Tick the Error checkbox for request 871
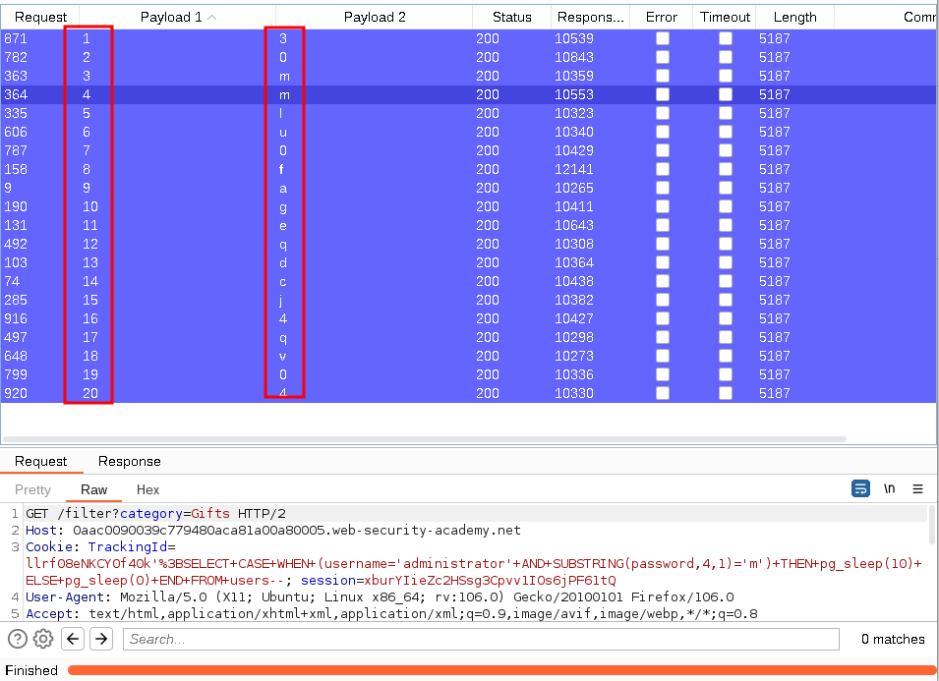This screenshot has width=939, height=681. [663, 38]
